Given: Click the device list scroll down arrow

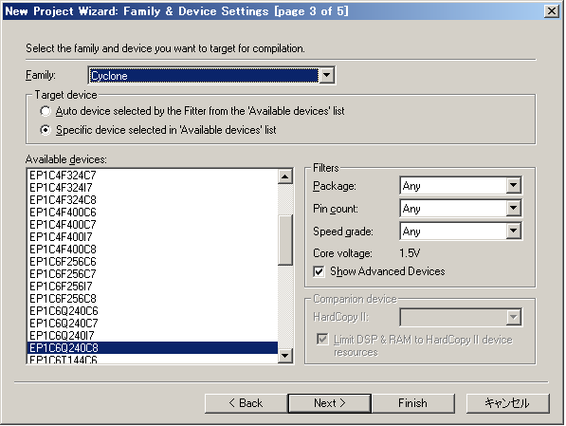Looking at the screenshot, I should [x=285, y=356].
